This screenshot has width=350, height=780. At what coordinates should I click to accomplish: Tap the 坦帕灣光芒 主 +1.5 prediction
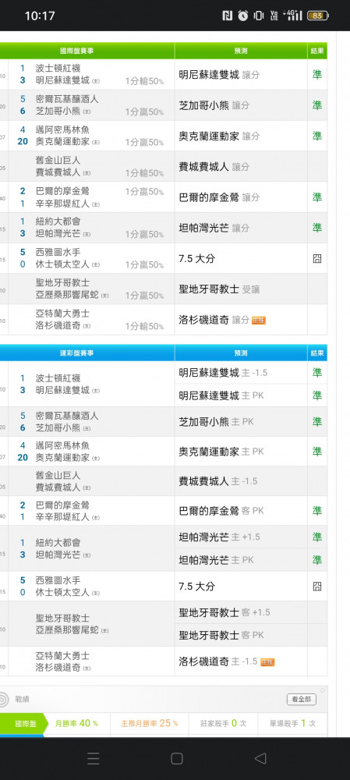pos(219,537)
